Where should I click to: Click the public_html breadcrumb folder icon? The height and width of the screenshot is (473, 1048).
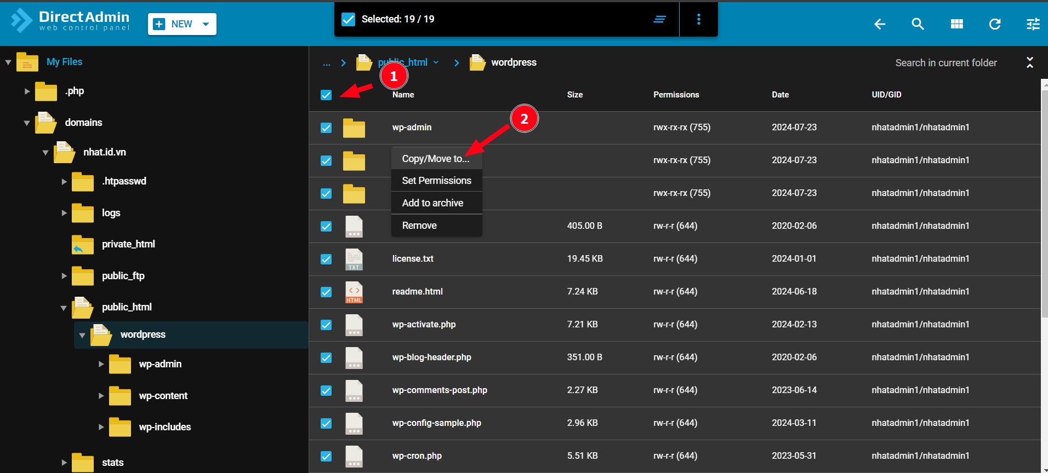tap(364, 62)
